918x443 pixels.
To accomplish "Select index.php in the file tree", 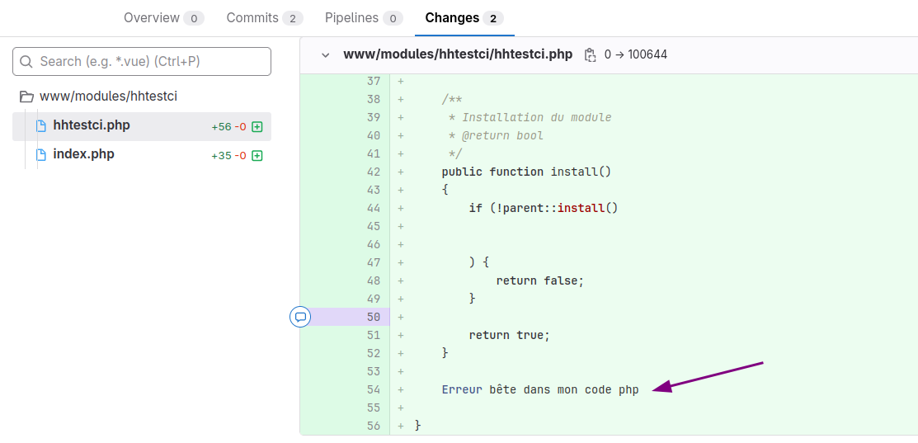I will pyautogui.click(x=142, y=155).
